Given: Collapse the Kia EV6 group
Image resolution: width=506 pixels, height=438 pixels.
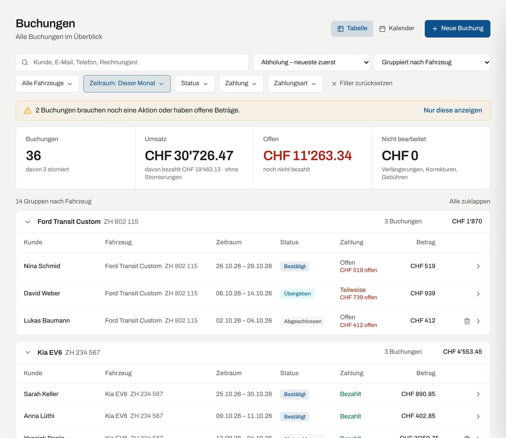Looking at the screenshot, I should coord(28,352).
